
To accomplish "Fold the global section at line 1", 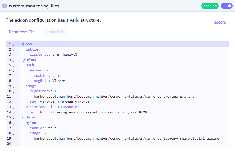I will 13,45.
